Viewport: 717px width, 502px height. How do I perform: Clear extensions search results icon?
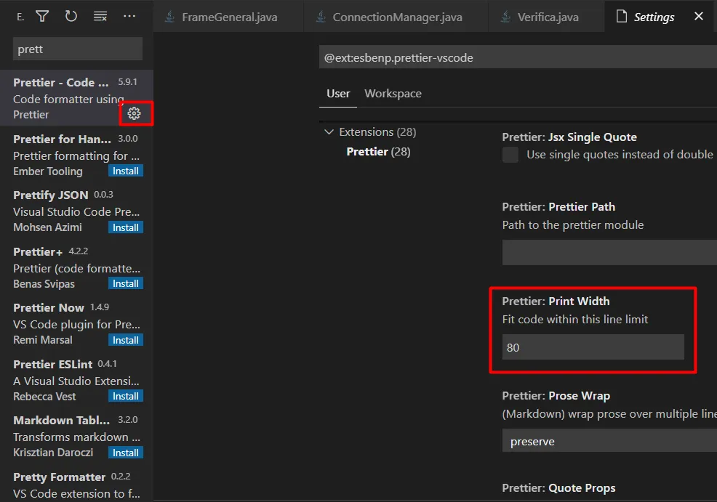coord(100,17)
